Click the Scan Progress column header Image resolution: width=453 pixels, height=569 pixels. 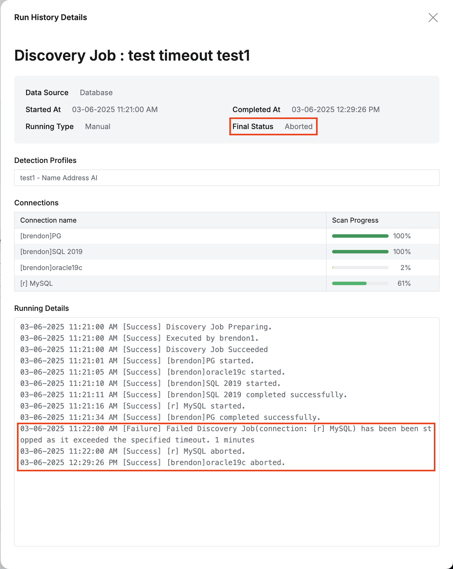355,220
